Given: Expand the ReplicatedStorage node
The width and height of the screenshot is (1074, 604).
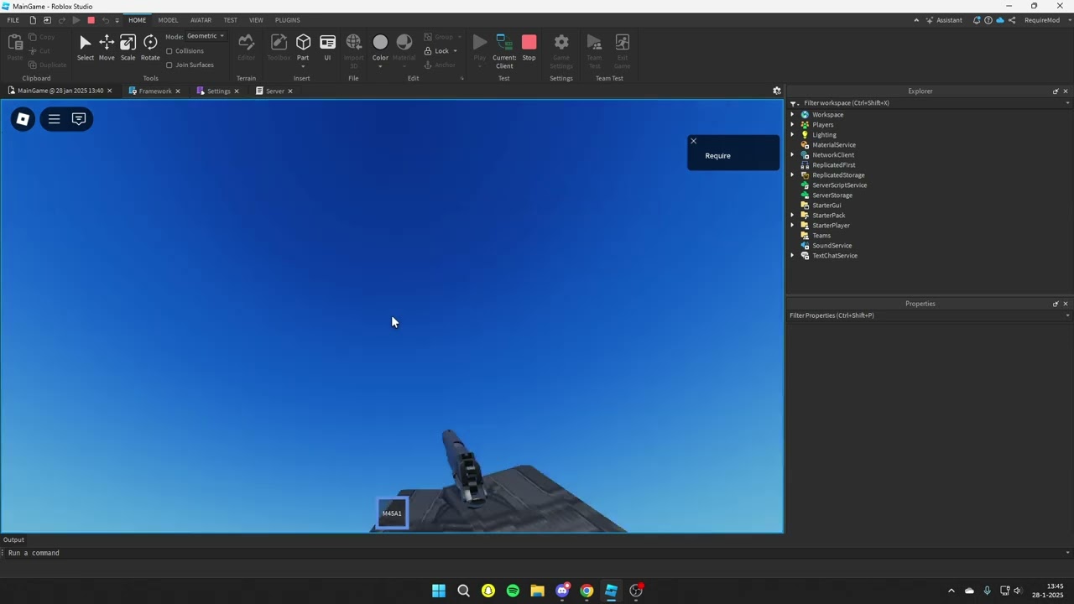Looking at the screenshot, I should click(793, 175).
